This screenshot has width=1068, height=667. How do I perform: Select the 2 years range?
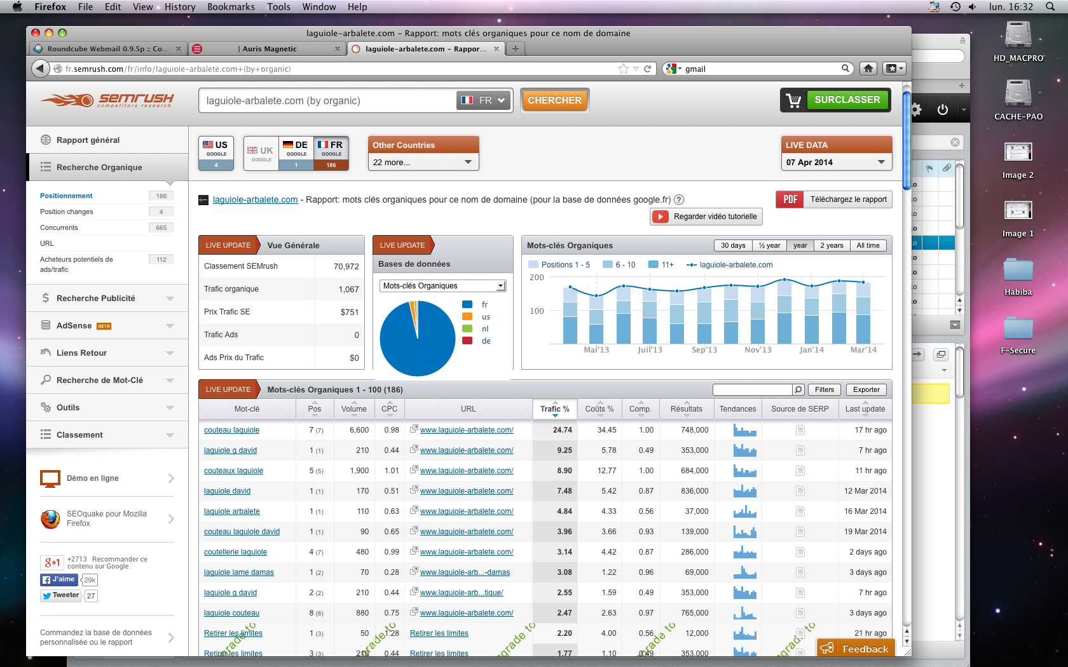(832, 245)
